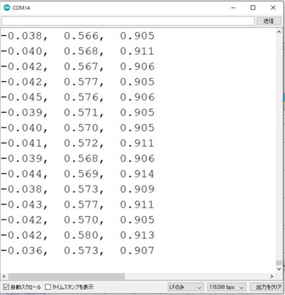The image size is (285, 295).
Task: Click the left arrow of the horizontal scrollbar
Action: click(4, 277)
